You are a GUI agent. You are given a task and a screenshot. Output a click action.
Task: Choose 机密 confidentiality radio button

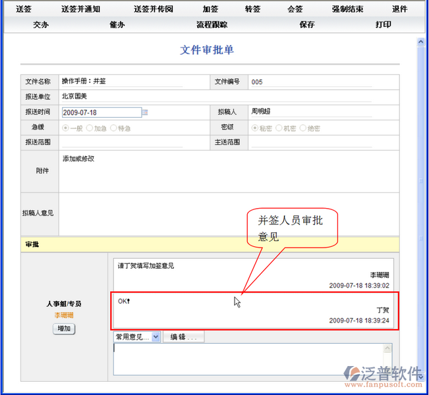click(278, 128)
